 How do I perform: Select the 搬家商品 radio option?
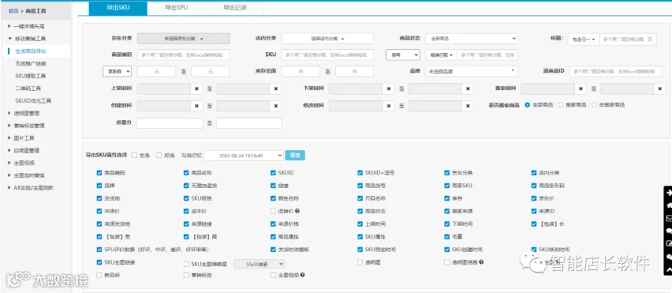tap(561, 105)
